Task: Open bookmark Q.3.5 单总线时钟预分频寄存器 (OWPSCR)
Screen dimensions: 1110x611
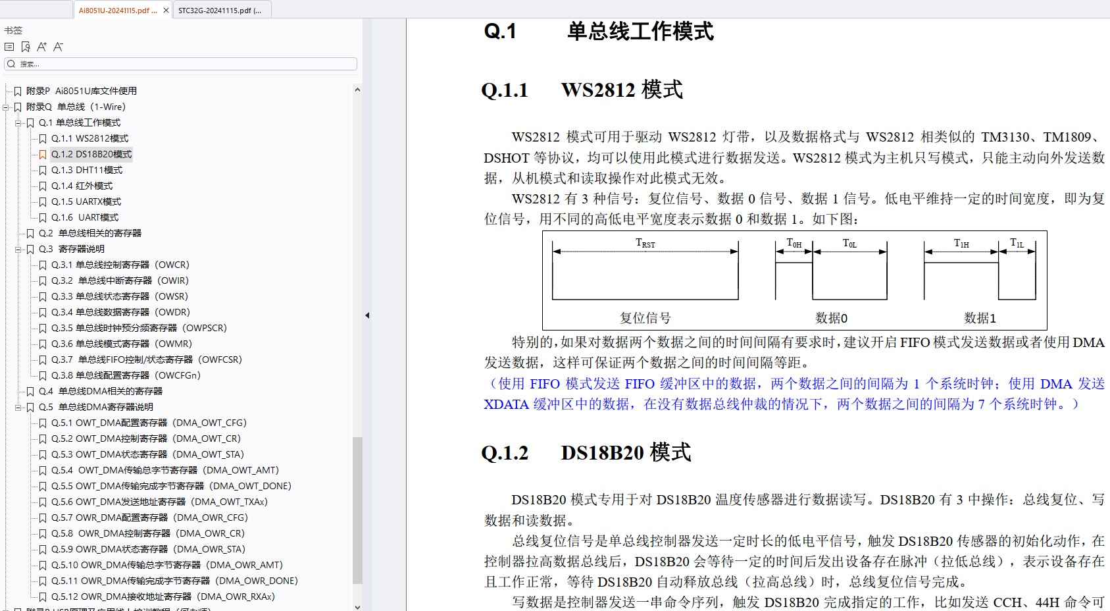Action: [139, 328]
